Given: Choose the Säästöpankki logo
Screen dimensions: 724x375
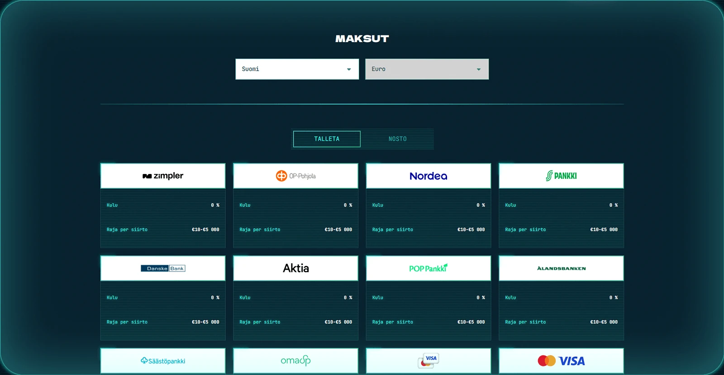Looking at the screenshot, I should [163, 361].
